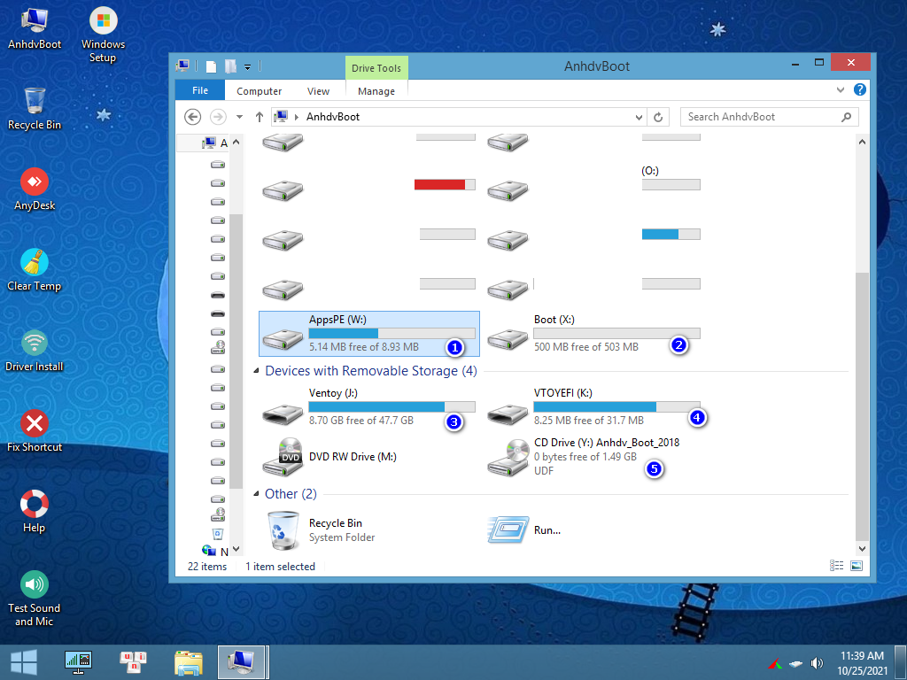Click the red-green triangle tray icon
Screen dimensions: 907x680
[775, 663]
